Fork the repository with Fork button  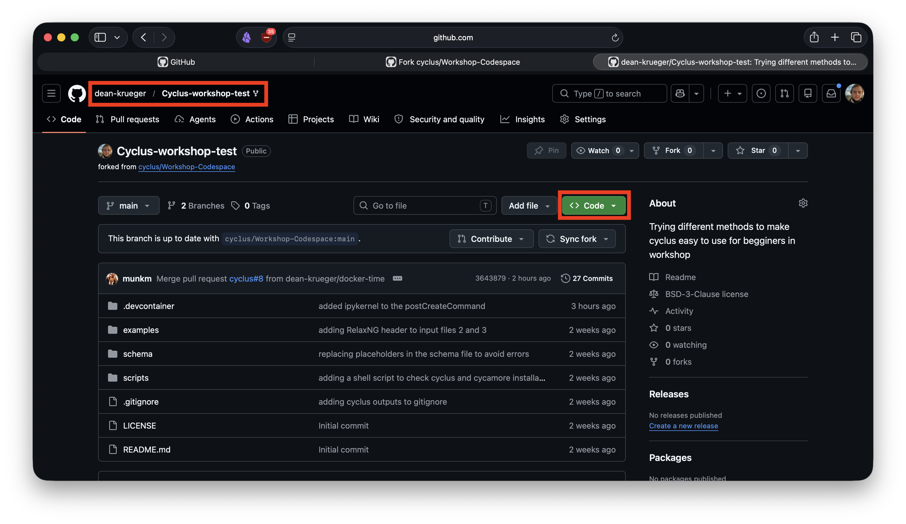(674, 151)
